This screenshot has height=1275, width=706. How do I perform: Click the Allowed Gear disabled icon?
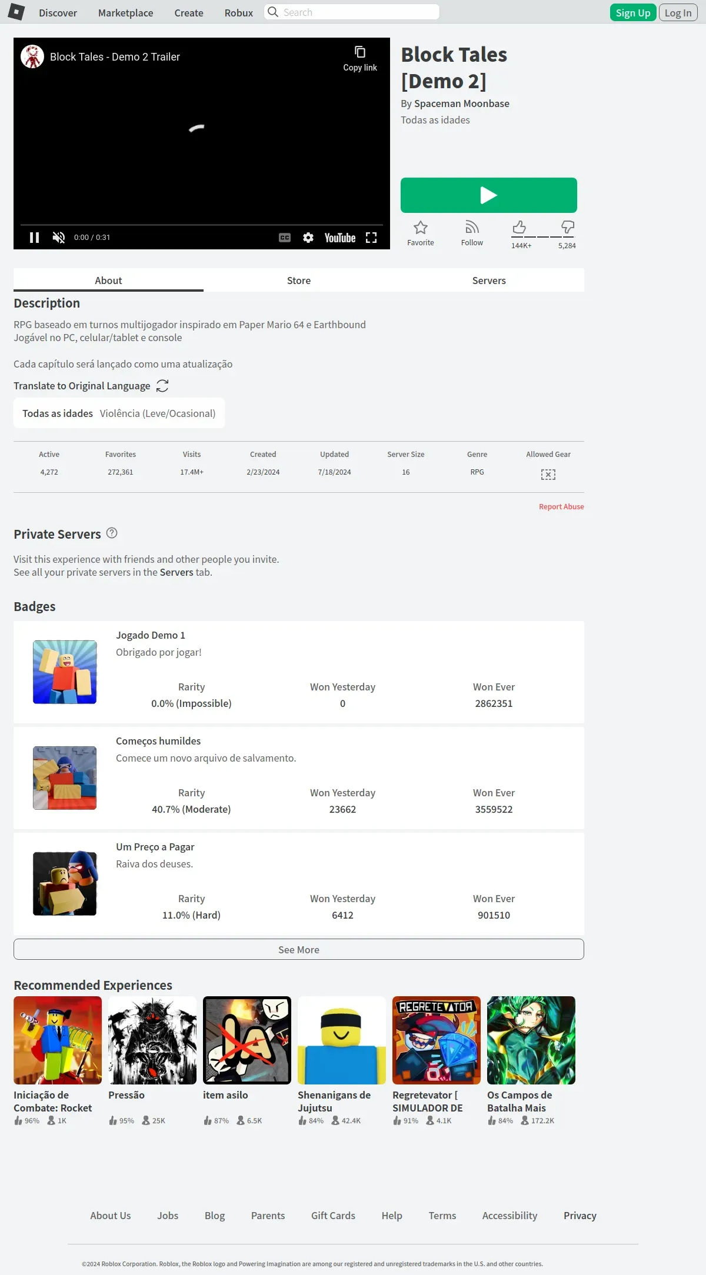coord(548,474)
